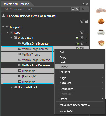The image size is (106, 116).
Task: Toggle visibility eye for Root
Action: coord(82,32)
